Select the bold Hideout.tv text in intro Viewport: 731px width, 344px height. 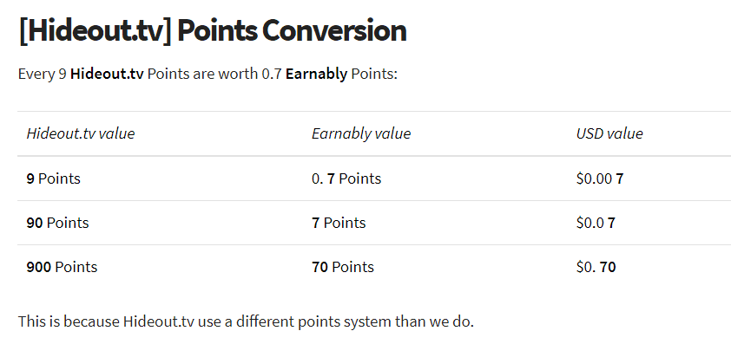pyautogui.click(x=107, y=74)
